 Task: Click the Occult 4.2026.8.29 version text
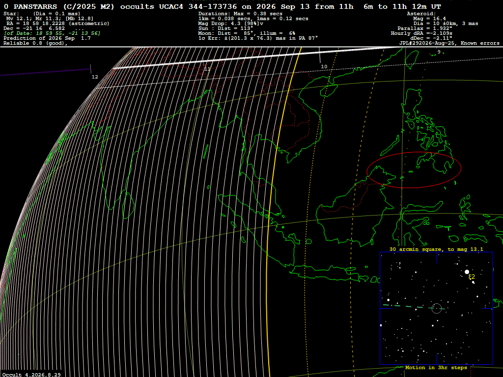pos(31,375)
